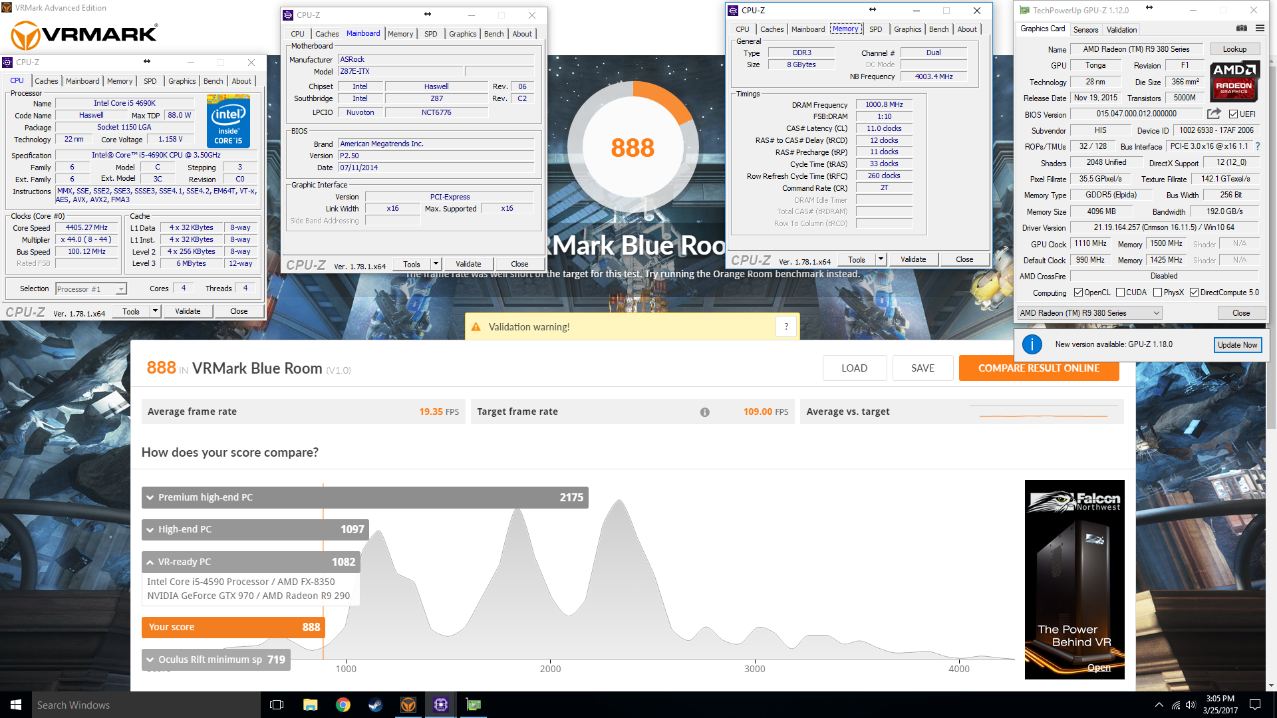The width and height of the screenshot is (1277, 718).
Task: Click Tools button in left CPU-Z window
Action: (x=131, y=311)
